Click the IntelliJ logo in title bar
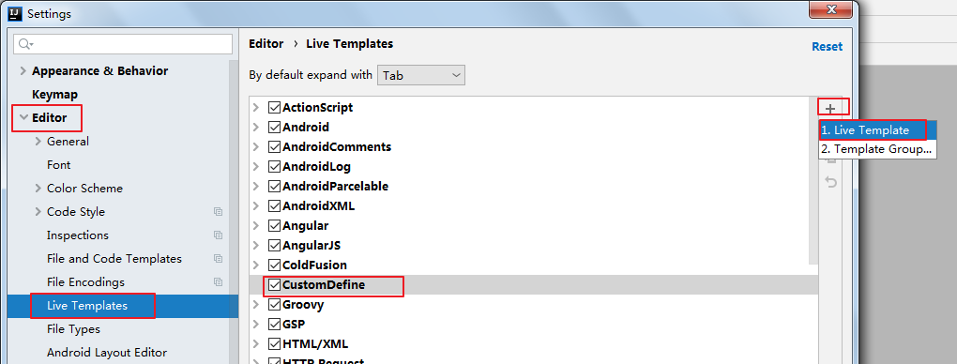Viewport: 957px width, 364px height. click(16, 13)
